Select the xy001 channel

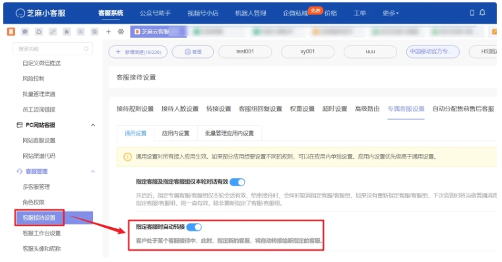click(307, 52)
